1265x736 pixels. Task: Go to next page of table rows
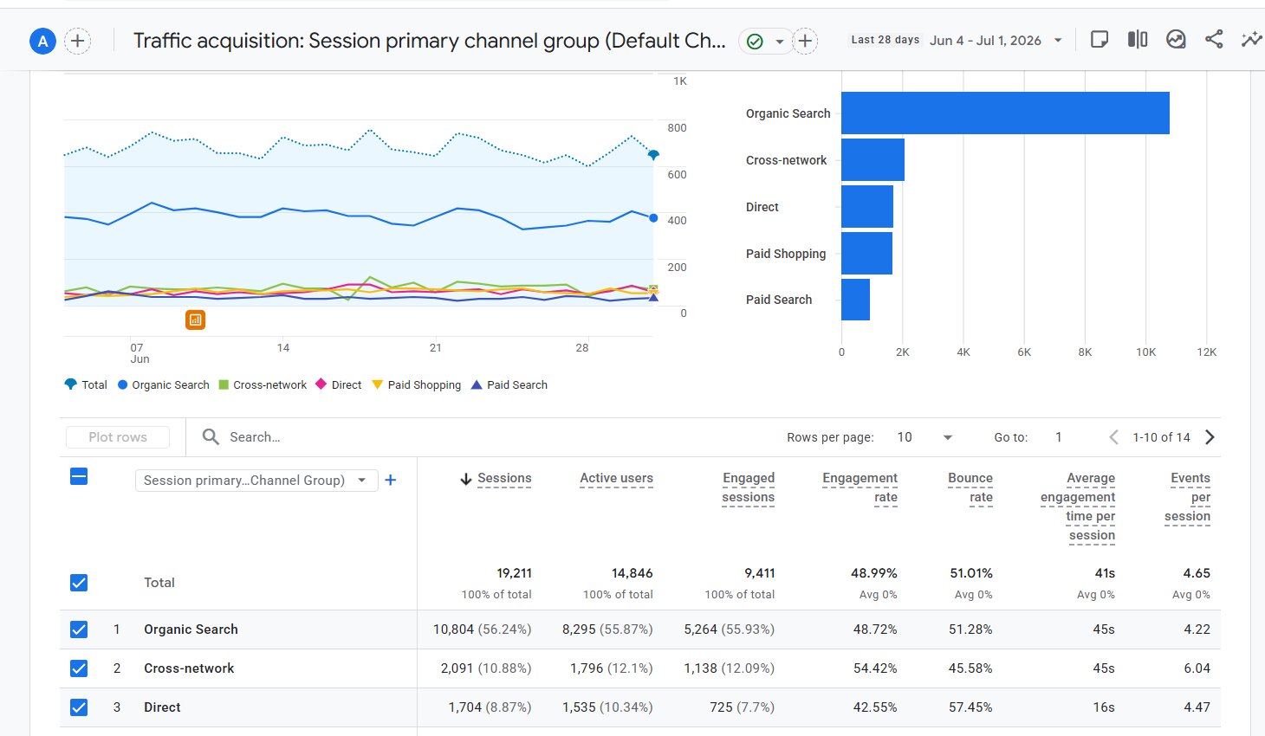pos(1210,437)
